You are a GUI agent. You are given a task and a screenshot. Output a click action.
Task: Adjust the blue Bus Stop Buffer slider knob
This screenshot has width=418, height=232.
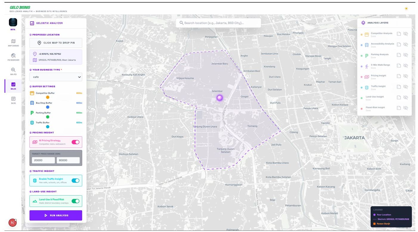(48, 107)
